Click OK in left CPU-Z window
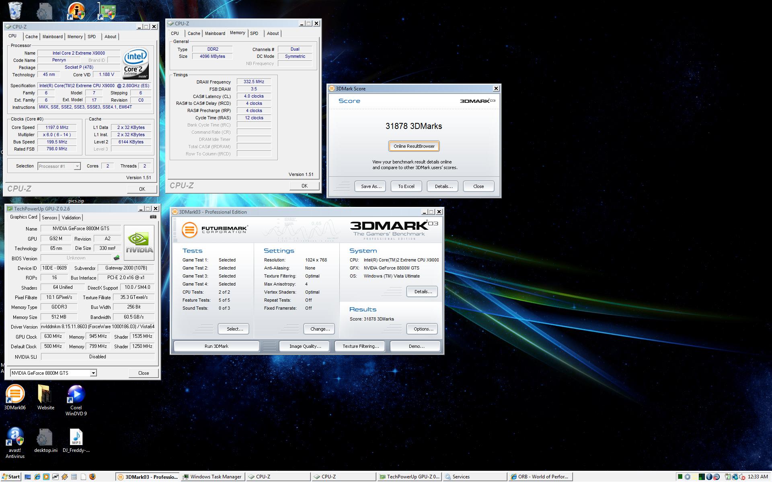 coord(142,189)
